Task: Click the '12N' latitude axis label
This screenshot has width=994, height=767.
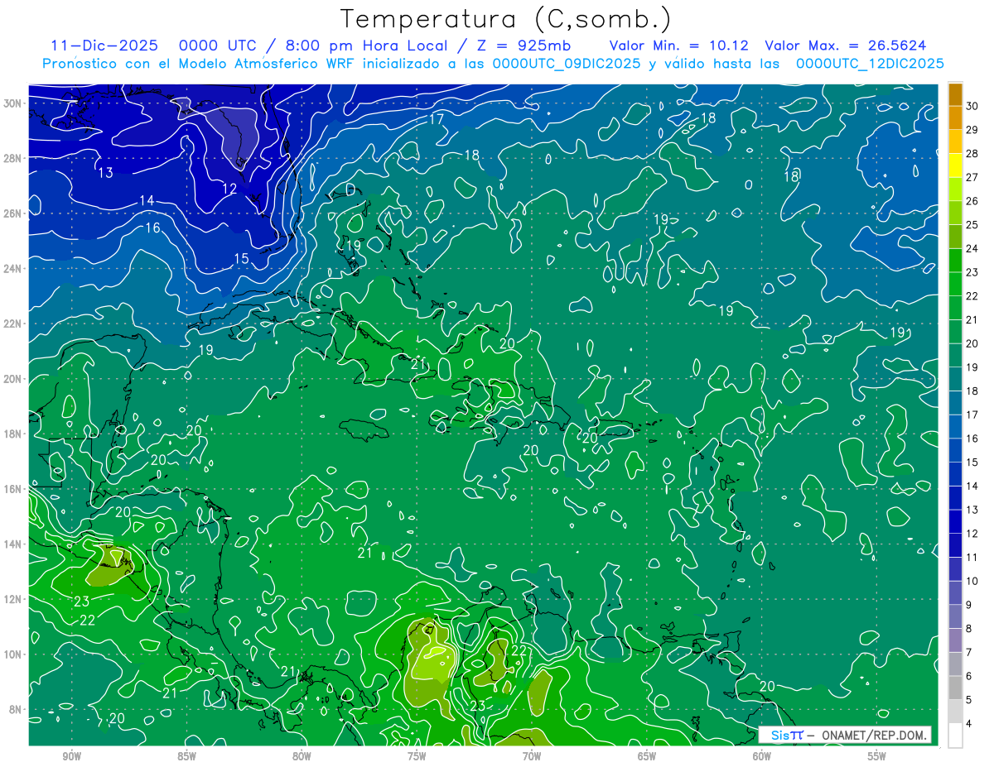Action: click(x=12, y=599)
